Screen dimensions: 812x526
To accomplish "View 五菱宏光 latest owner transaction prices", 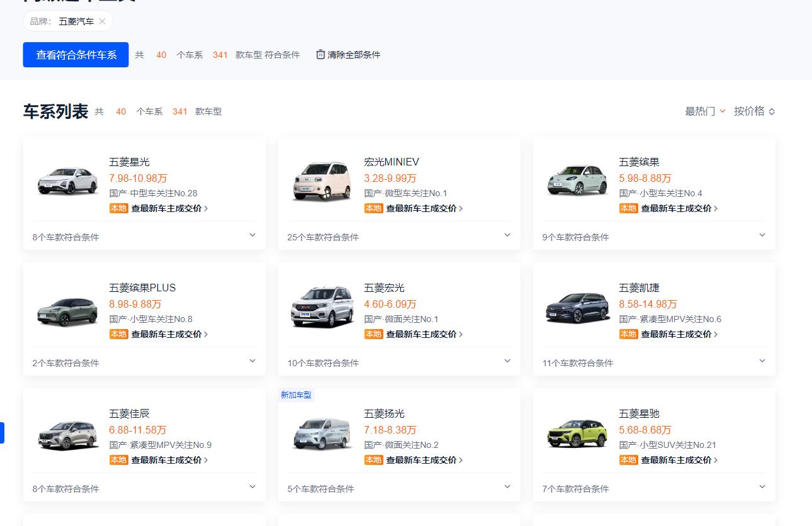I will (x=421, y=334).
